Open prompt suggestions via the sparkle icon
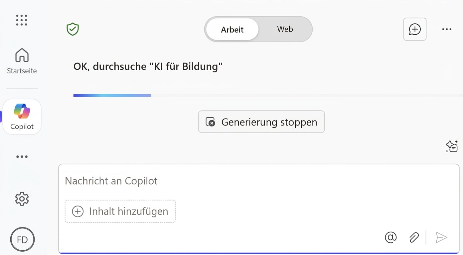The width and height of the screenshot is (463, 255). point(451,146)
